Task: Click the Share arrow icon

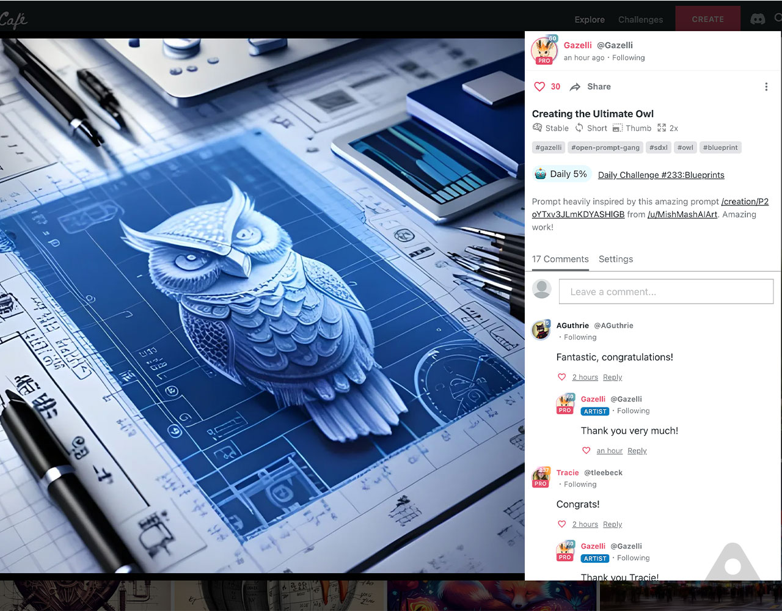Action: pos(575,87)
